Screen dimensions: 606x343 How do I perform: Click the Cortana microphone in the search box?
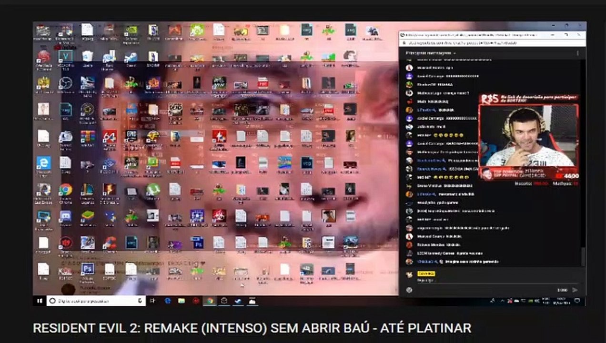point(140,301)
